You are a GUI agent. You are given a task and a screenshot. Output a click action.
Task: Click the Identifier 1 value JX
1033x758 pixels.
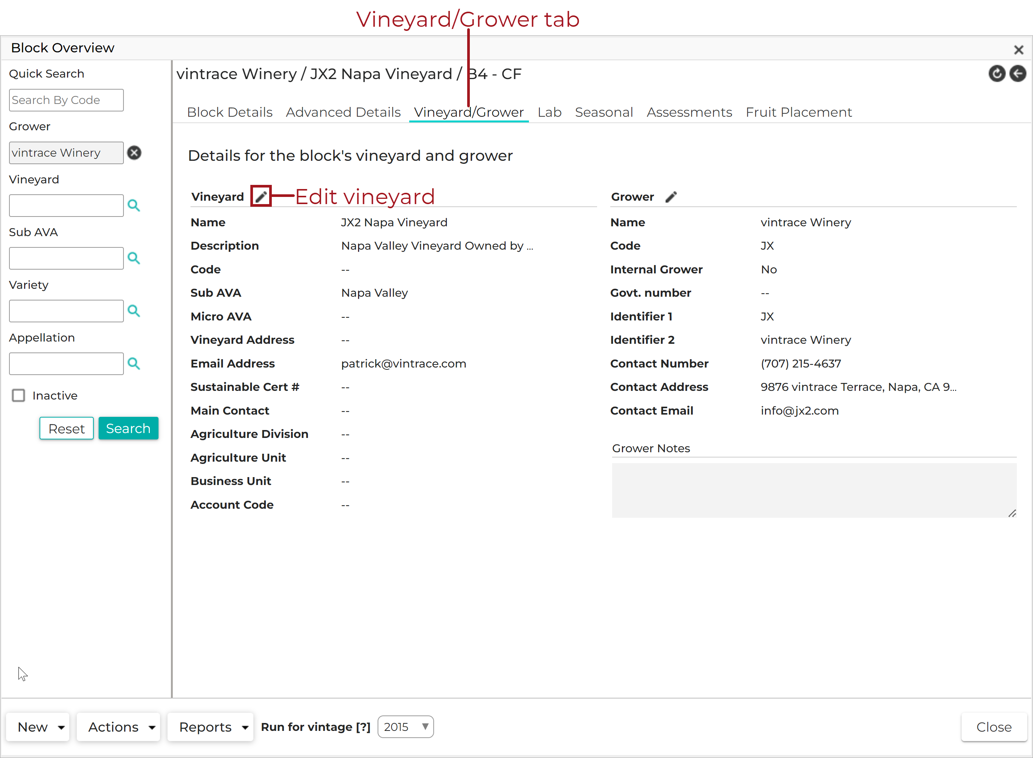(x=767, y=317)
